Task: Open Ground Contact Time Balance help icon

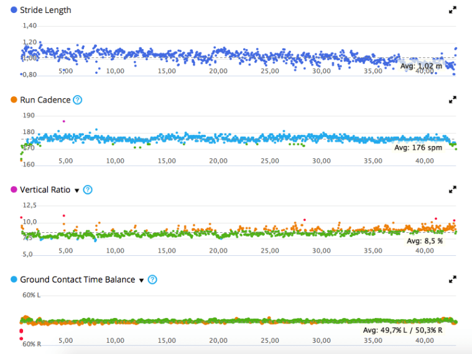Action: click(x=152, y=280)
